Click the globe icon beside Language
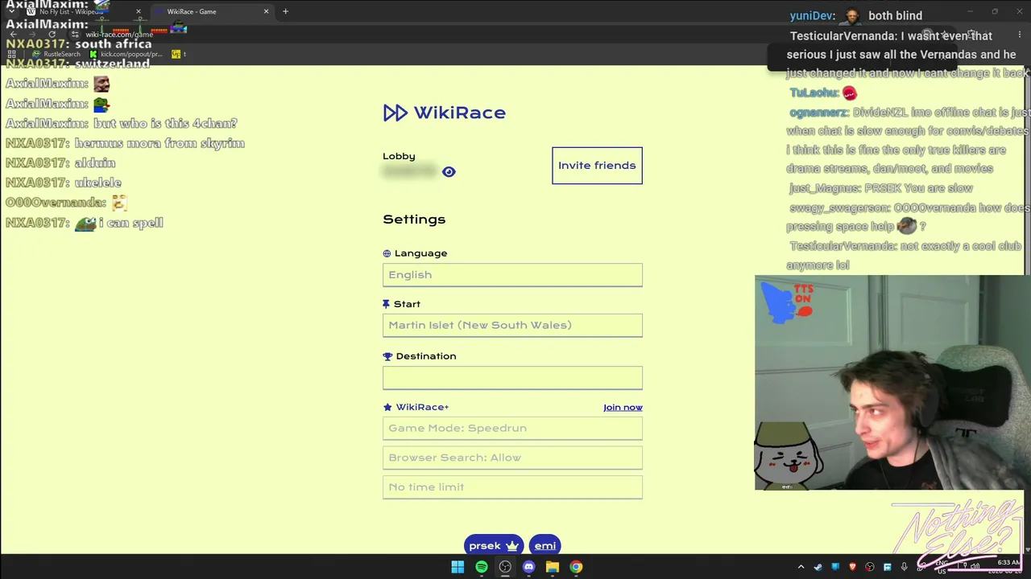This screenshot has height=579, width=1031. (387, 253)
